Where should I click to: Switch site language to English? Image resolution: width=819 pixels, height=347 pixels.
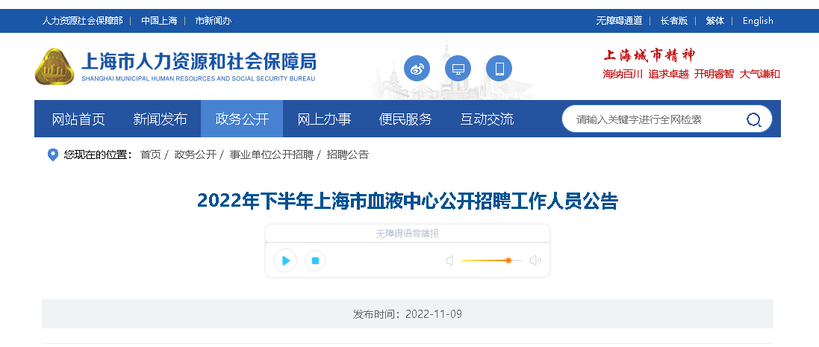[x=758, y=21]
